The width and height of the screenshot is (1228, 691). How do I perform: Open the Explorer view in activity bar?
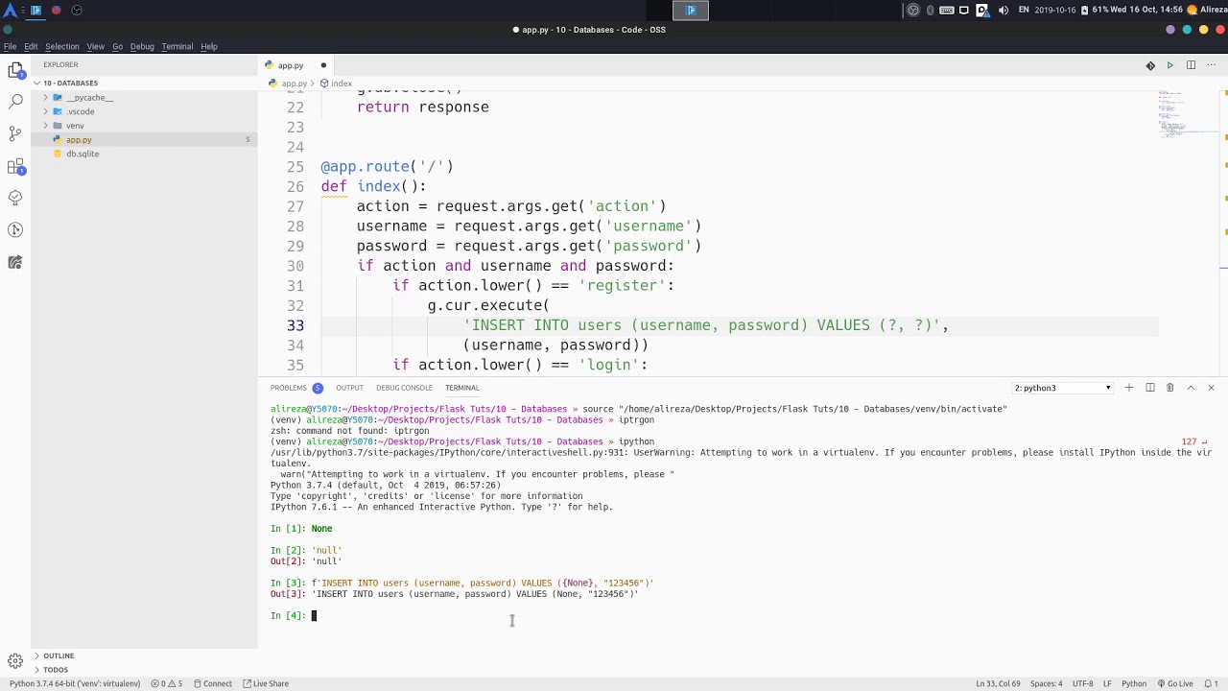click(15, 69)
